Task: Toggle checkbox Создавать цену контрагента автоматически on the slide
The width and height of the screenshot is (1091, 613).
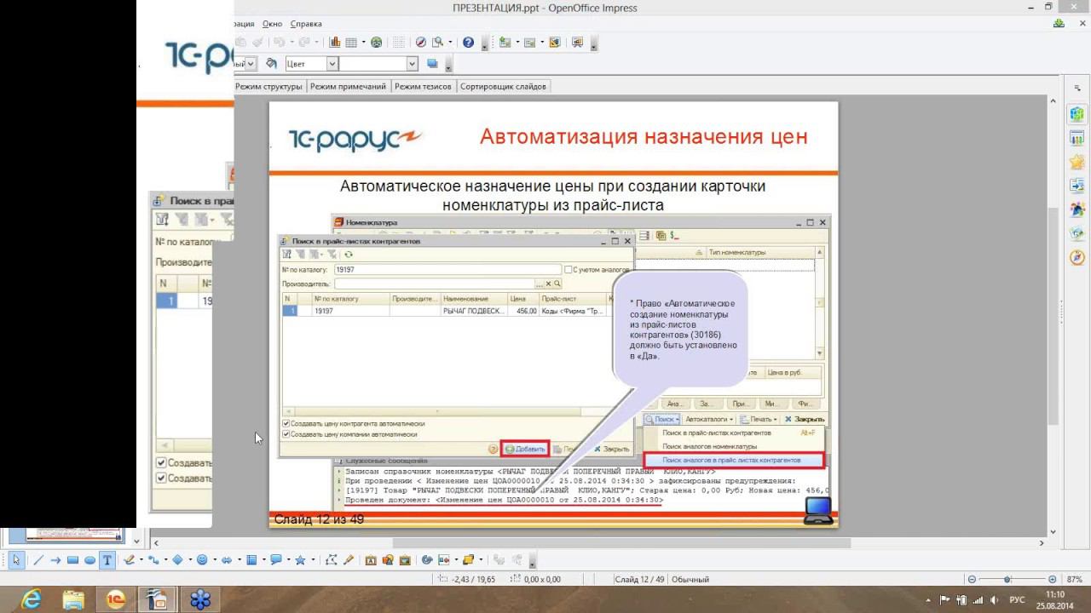Action: tap(286, 423)
